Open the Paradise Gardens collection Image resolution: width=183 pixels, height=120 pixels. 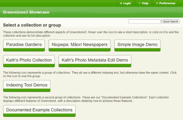pos(24,45)
